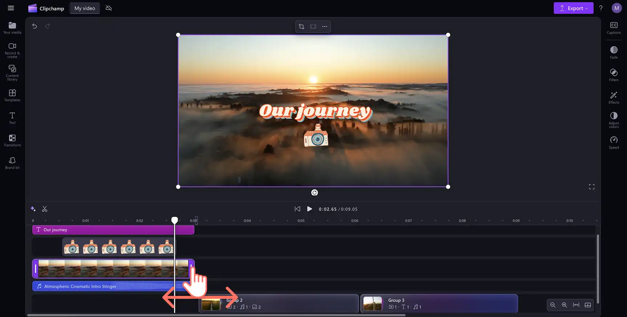Click the split scissors tool
This screenshot has width=627, height=317.
[x=45, y=209]
